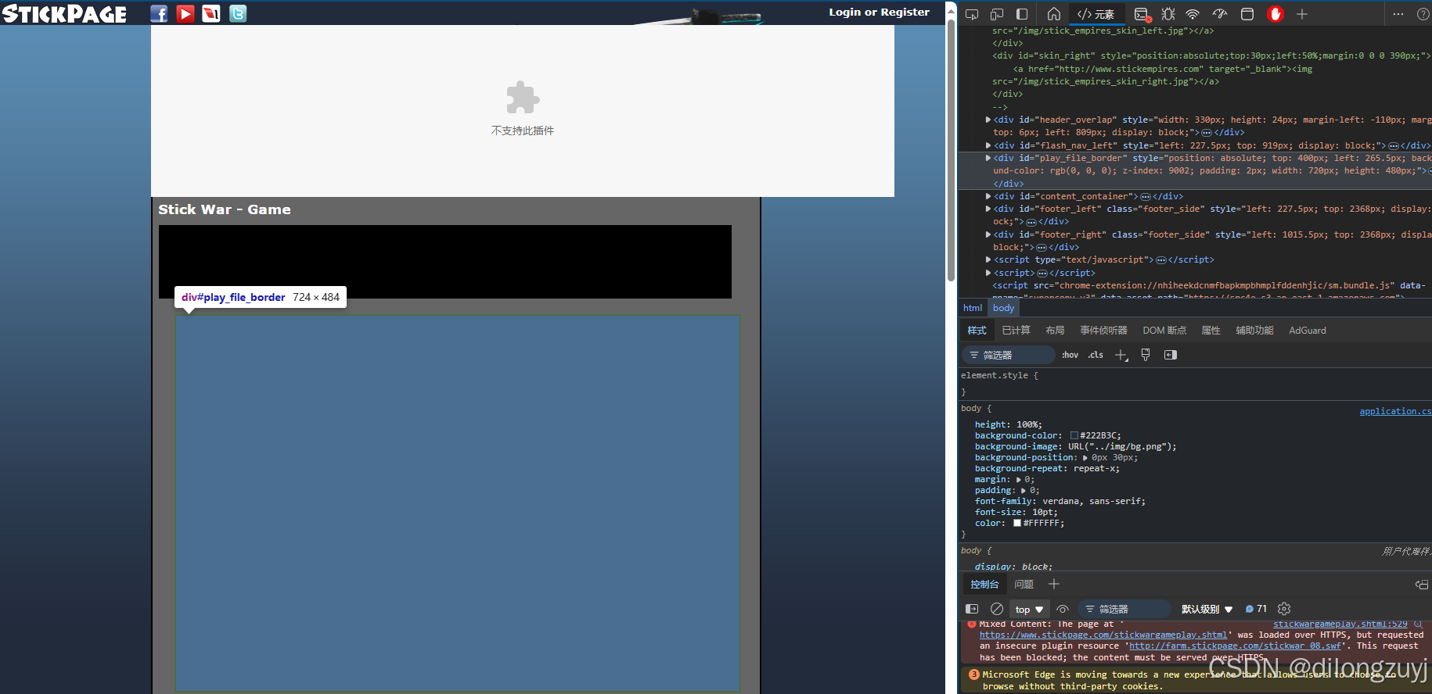
Task: Add more tools with plus in top toolbar
Action: (1302, 14)
